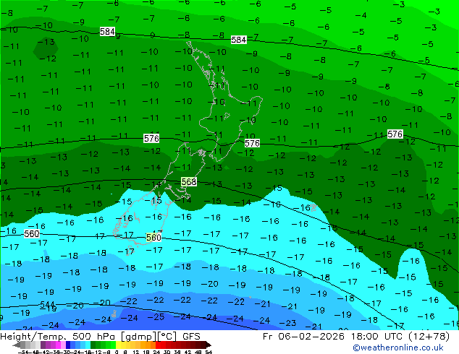Pick the cyan swatch at legend value -18
459x354 pixels.
(x=88, y=345)
